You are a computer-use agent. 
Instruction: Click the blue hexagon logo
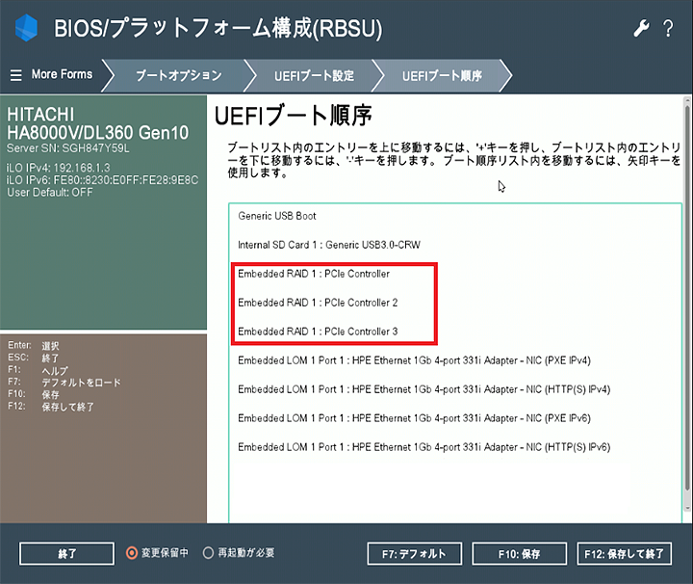coord(26,27)
